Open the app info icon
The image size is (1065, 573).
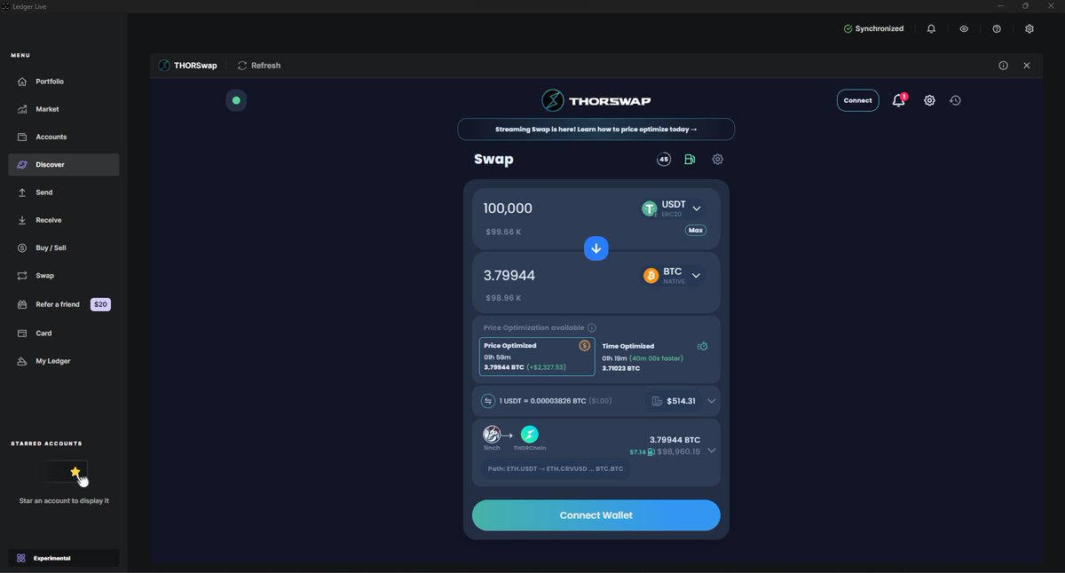1003,66
